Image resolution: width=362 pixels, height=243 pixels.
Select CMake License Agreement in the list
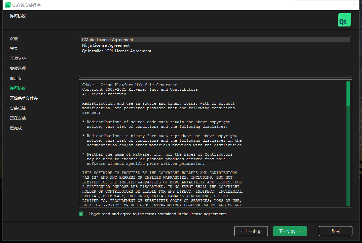click(215, 40)
